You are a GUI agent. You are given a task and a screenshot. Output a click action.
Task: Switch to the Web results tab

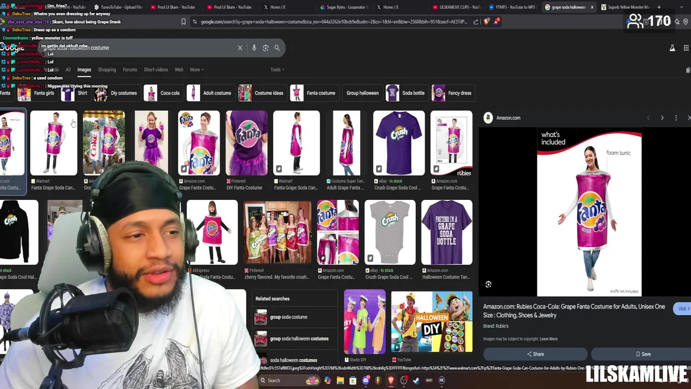pyautogui.click(x=179, y=70)
